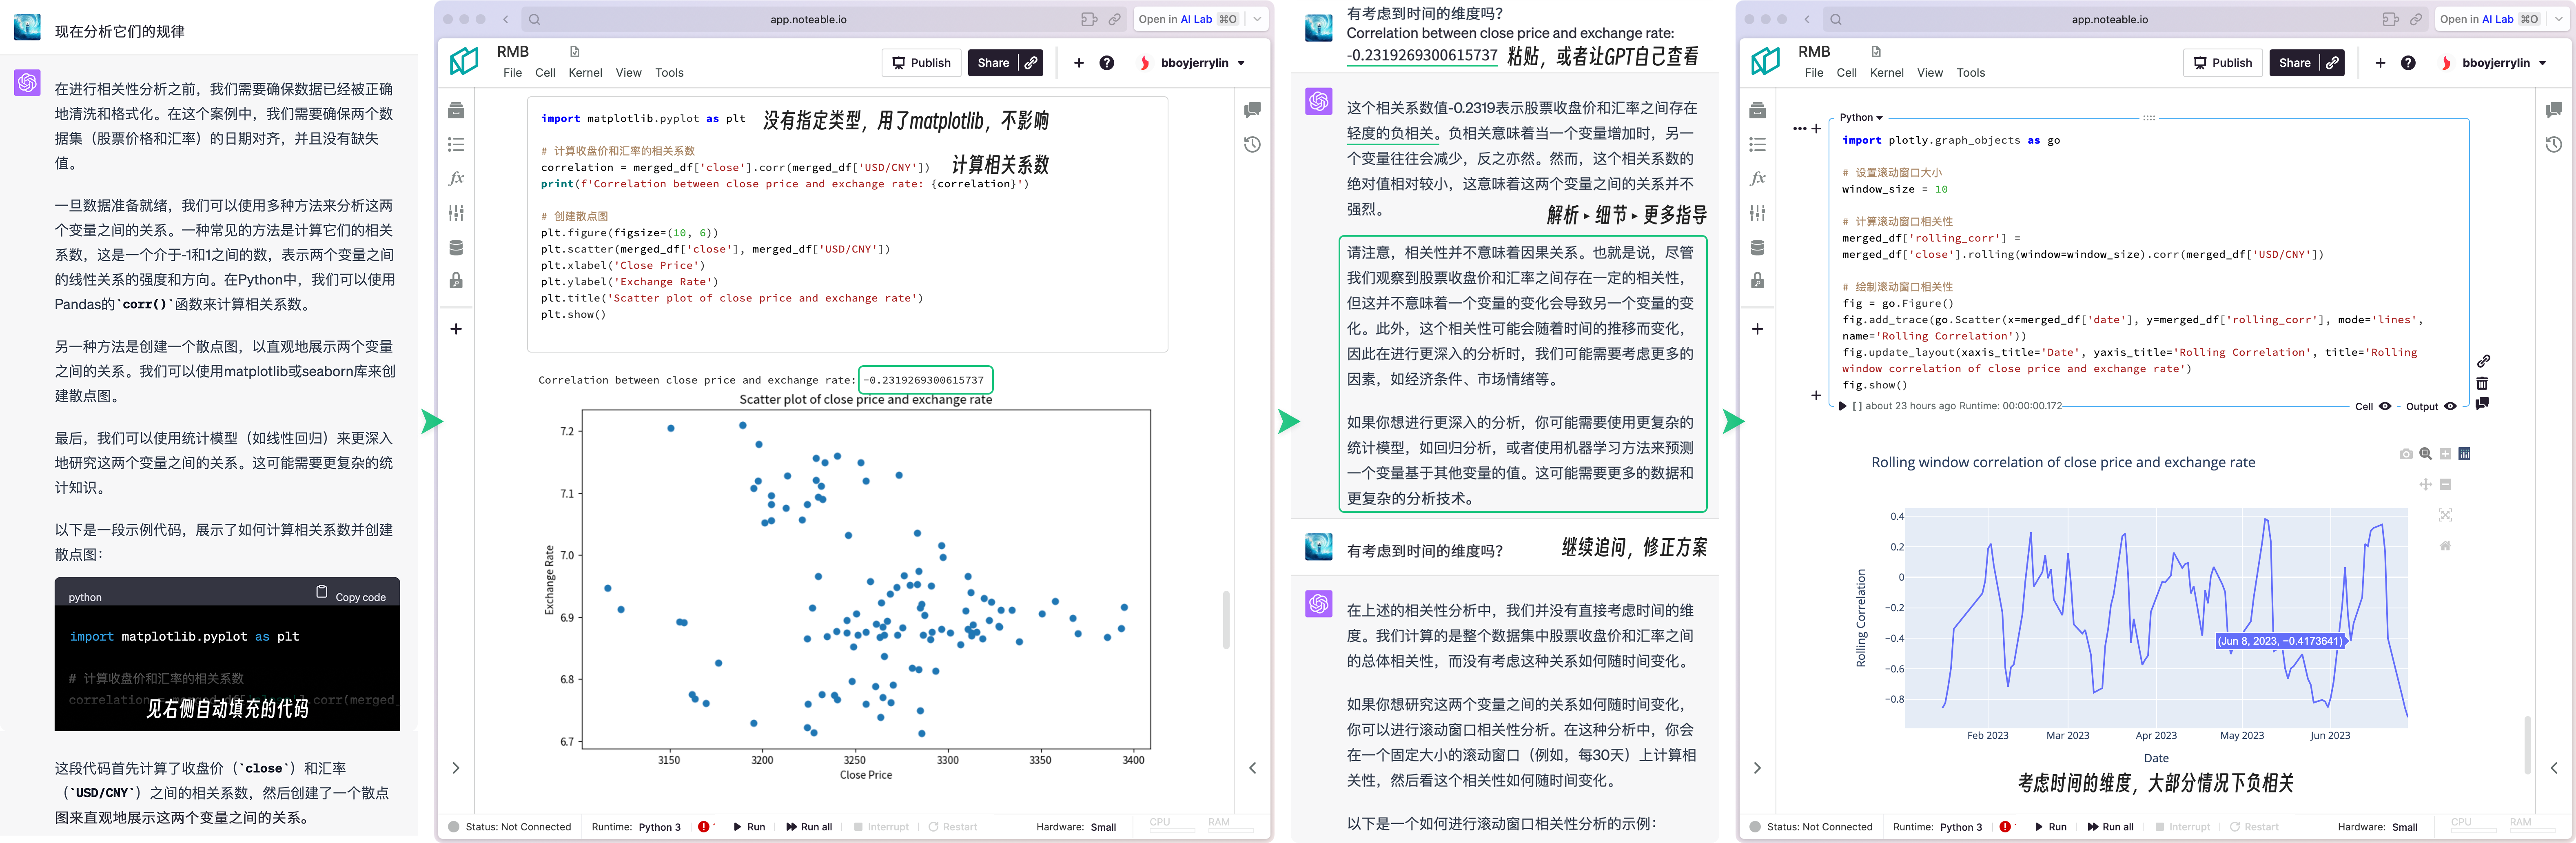This screenshot has height=843, width=2576.
Task: Click Run in scatter-plot notebook status bar
Action: pos(749,827)
